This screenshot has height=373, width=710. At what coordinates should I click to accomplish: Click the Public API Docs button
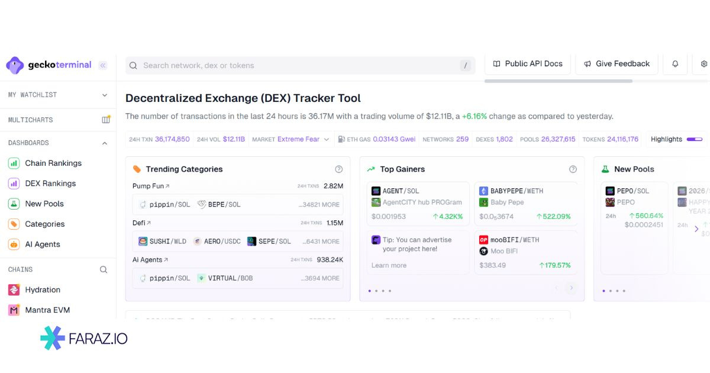point(528,64)
